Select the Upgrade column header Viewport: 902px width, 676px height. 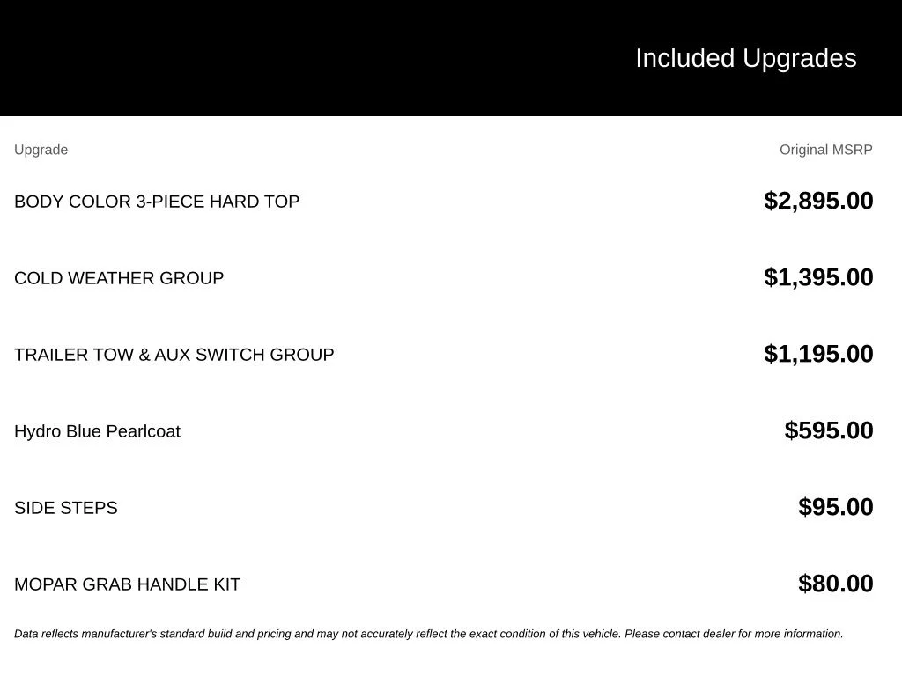(x=41, y=150)
